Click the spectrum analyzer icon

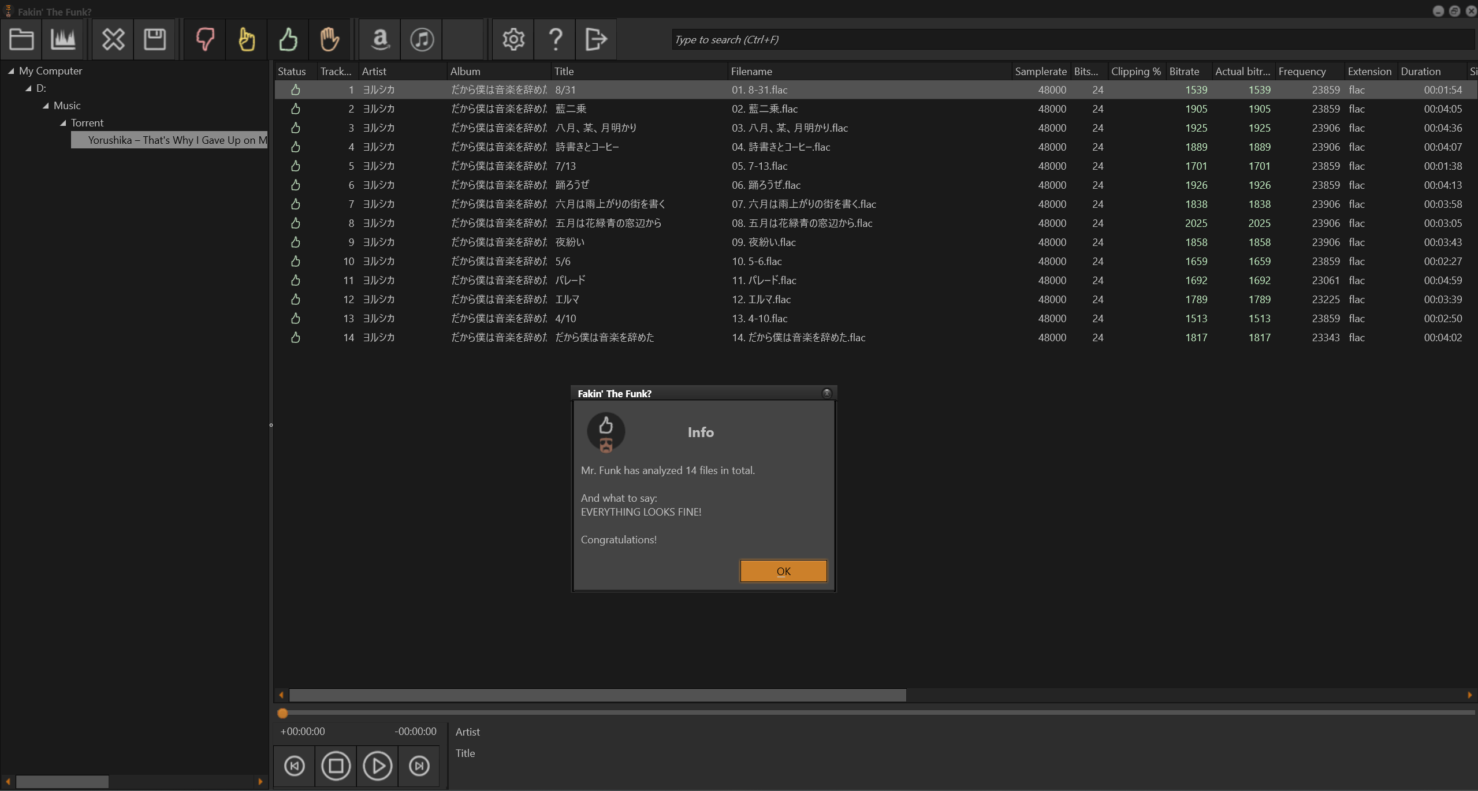click(x=63, y=39)
